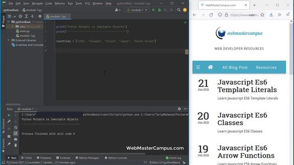Open the Event Log
Viewport: 294px width, 165px height.
(174, 158)
